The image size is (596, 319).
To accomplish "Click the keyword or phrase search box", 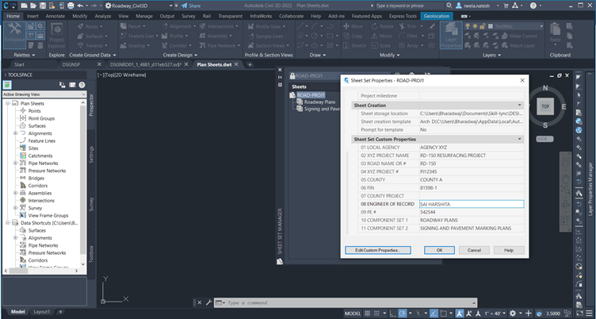I will [x=409, y=6].
